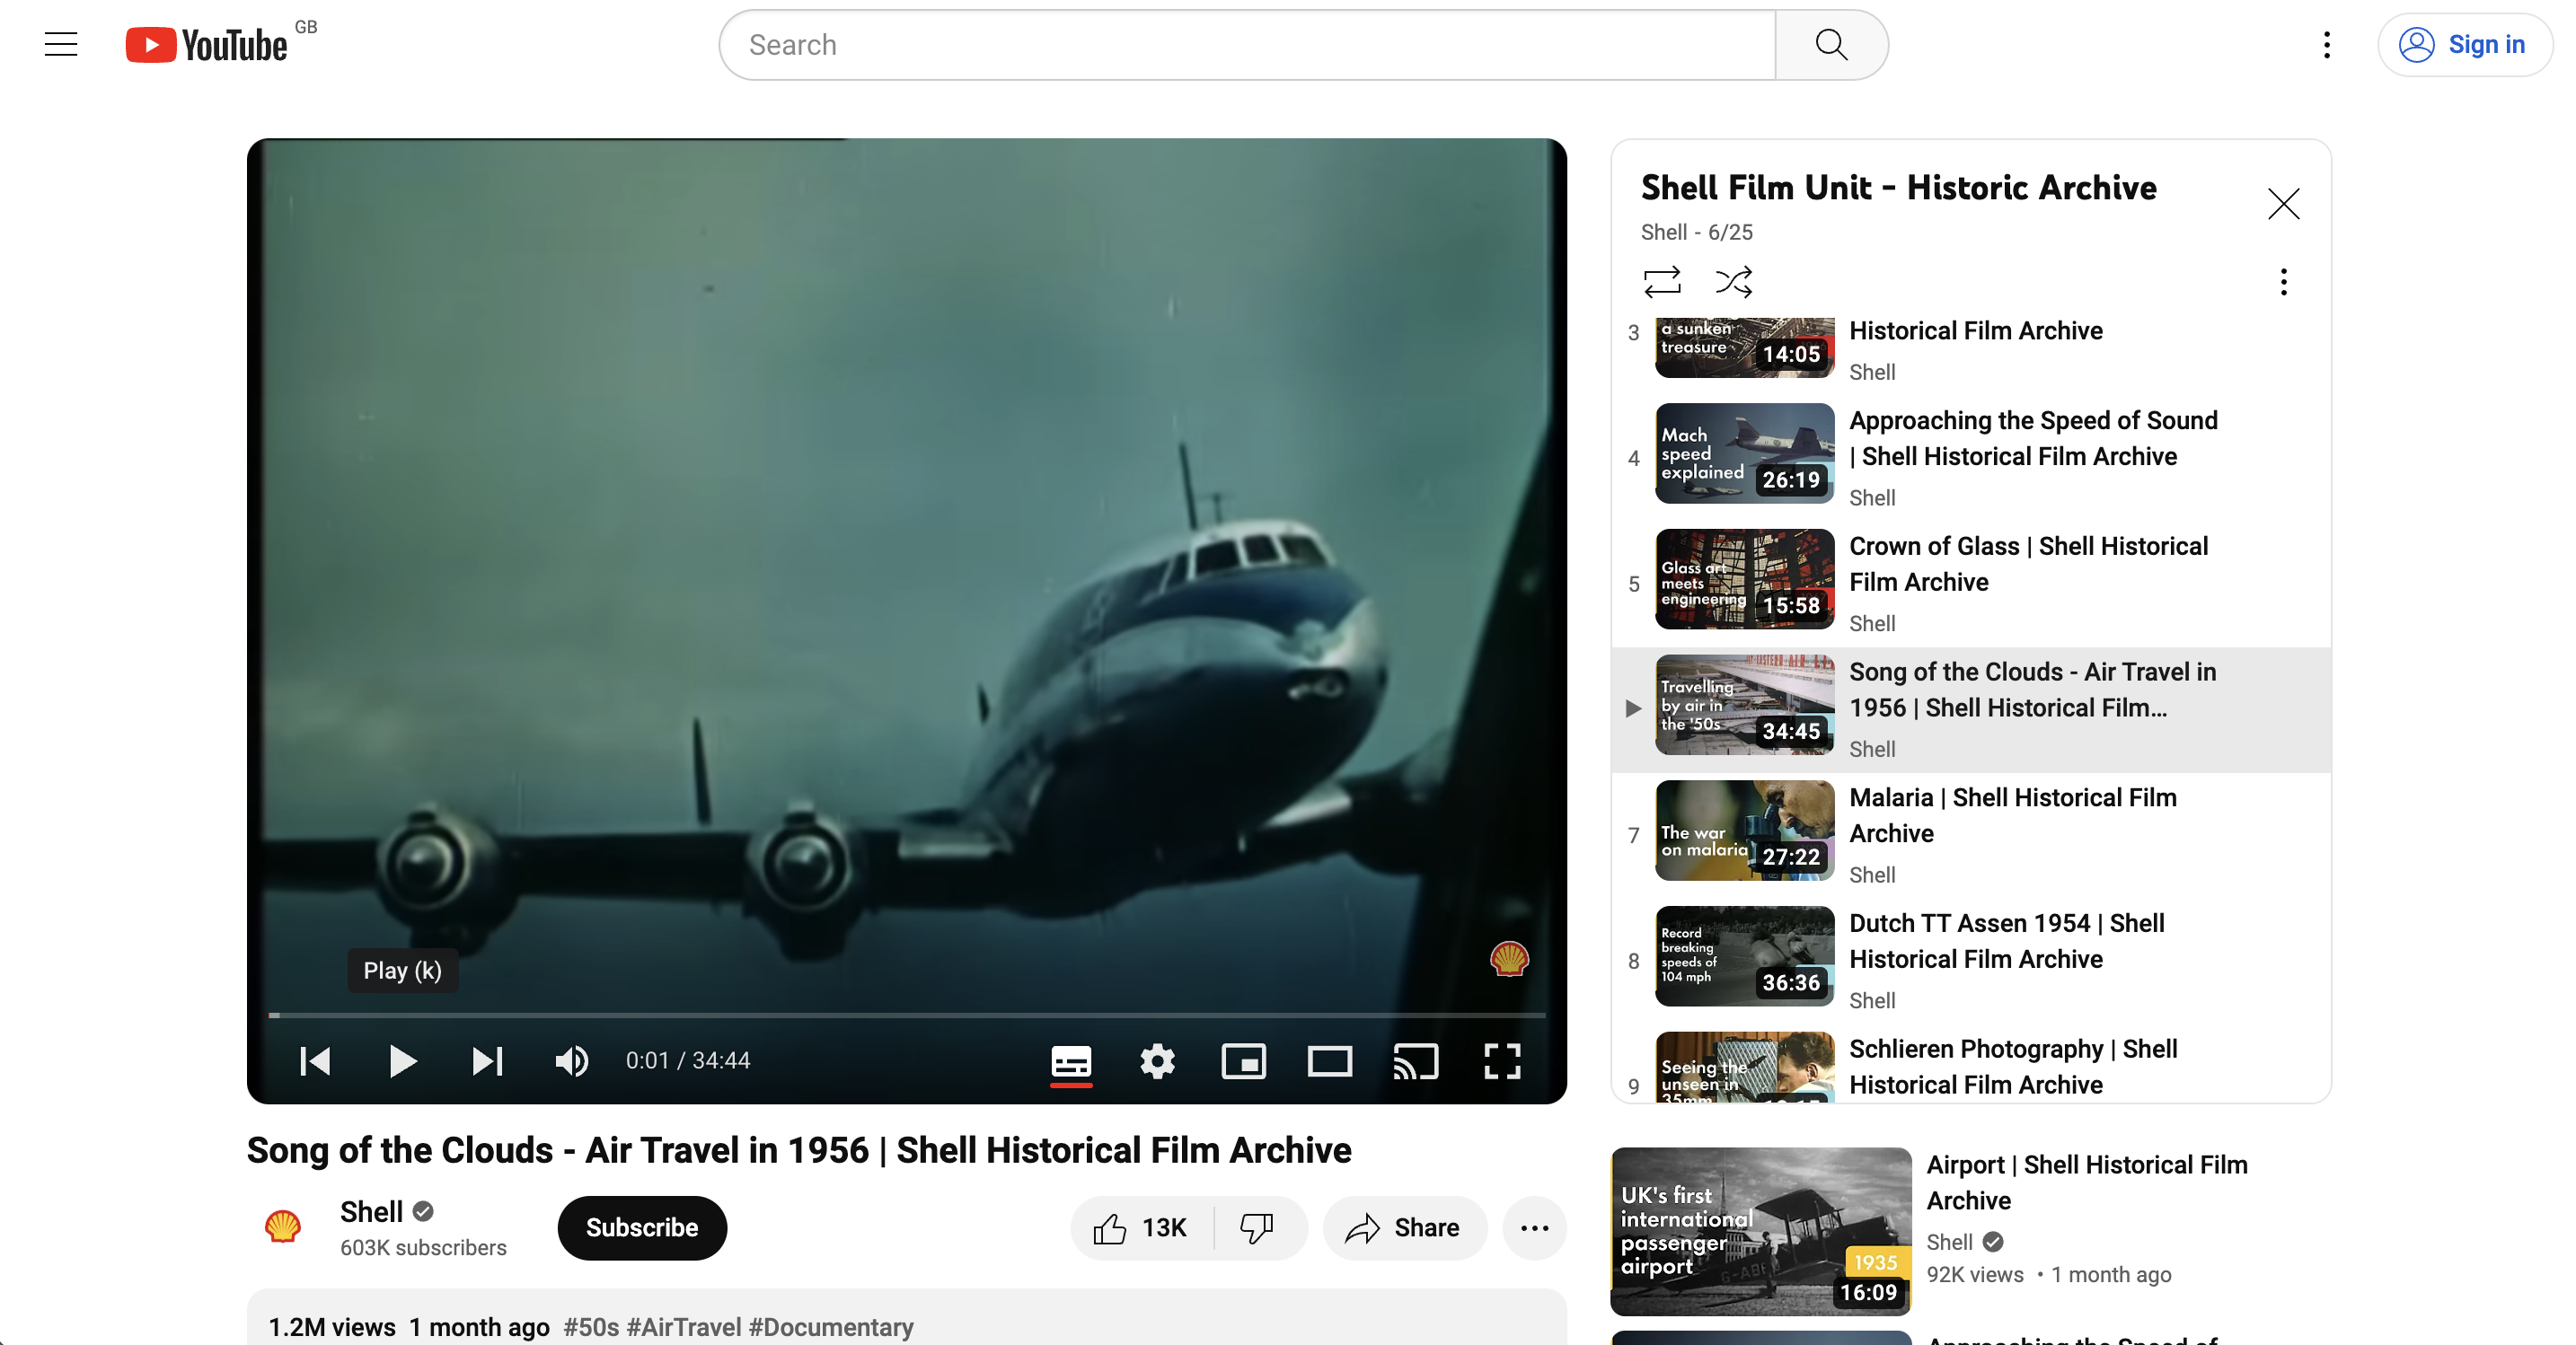2576x1345 pixels.
Task: Open the player settings gear
Action: click(1157, 1061)
